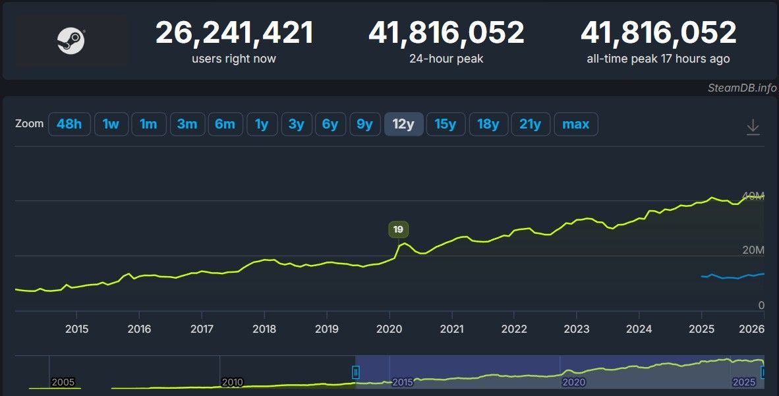779x396 pixels.
Task: Show the max time range
Action: click(576, 124)
